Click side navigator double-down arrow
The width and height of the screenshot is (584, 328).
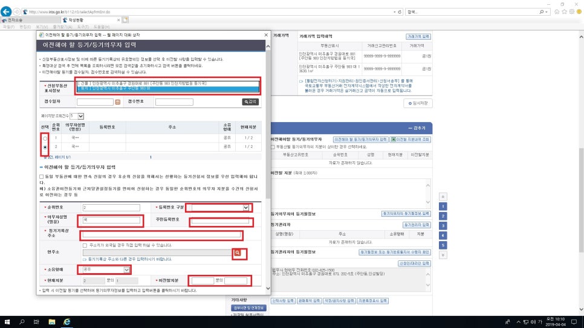click(x=443, y=255)
